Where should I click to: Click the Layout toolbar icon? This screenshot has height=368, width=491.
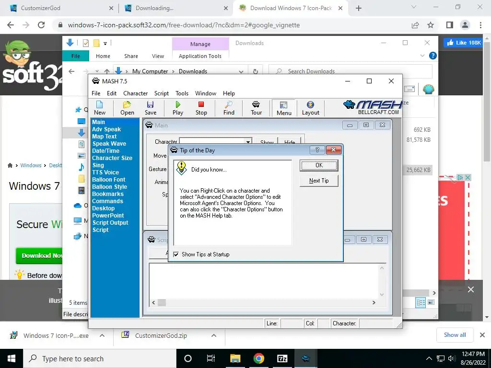[311, 108]
